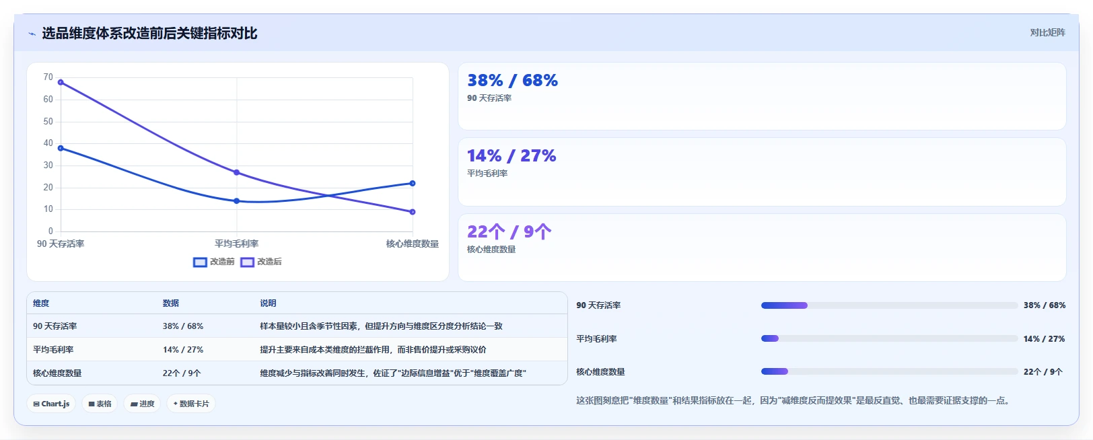Click the 改造前 point at 14 on 平均毛利率
Screen dimensions: 1093x440
(x=236, y=200)
